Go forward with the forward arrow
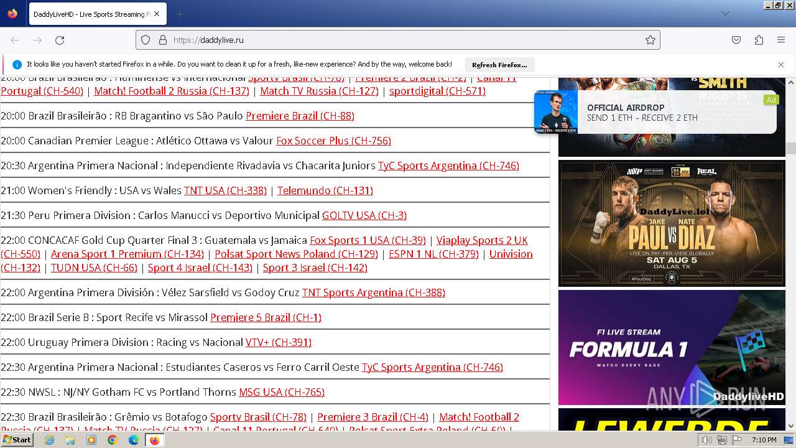The height and width of the screenshot is (448, 796). (x=37, y=40)
